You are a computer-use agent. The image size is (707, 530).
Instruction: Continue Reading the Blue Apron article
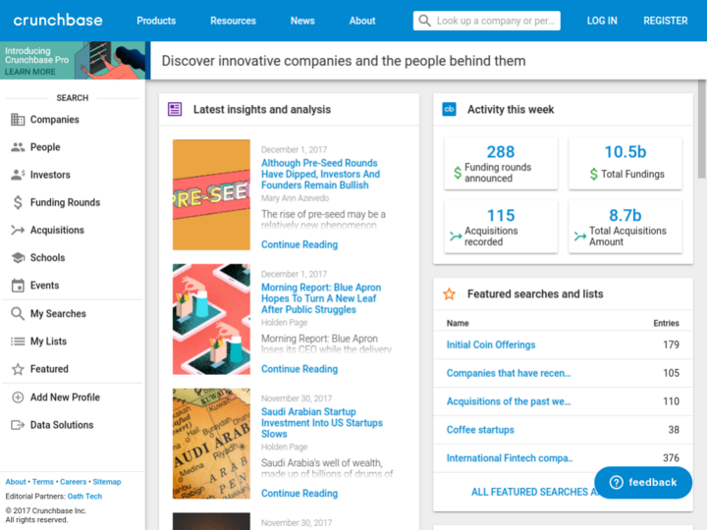click(299, 369)
